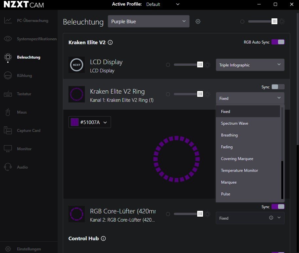Select Marquee effect
Viewport: 299px width, 253px height.
(x=248, y=182)
